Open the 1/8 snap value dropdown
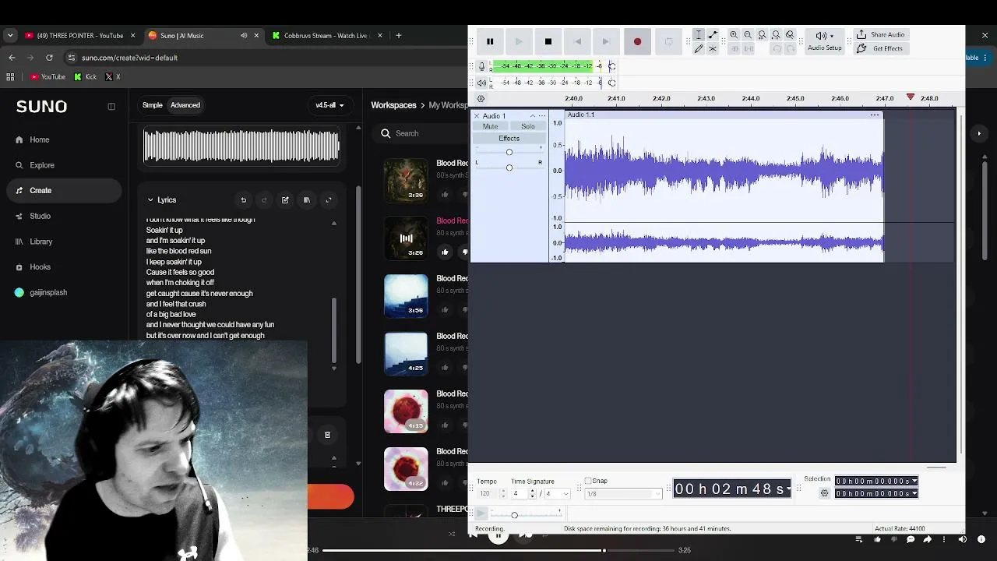This screenshot has height=561, width=997. (623, 494)
